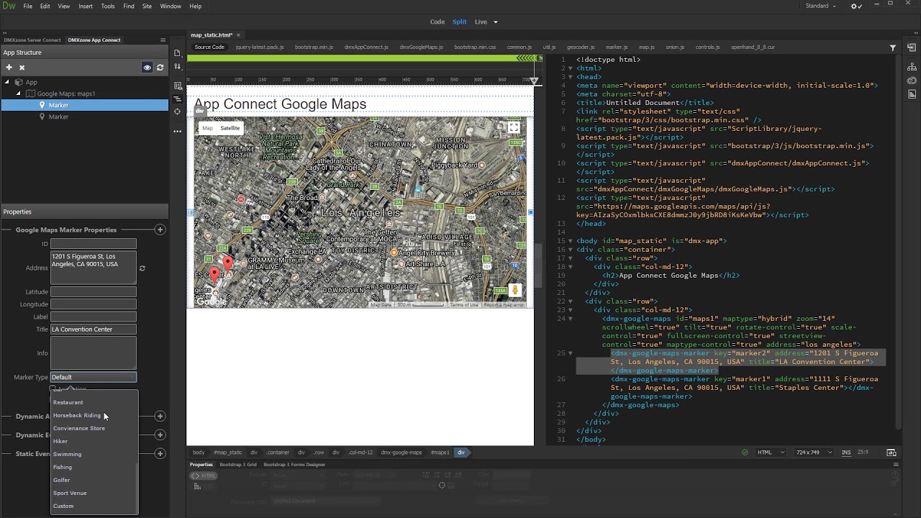921x518 pixels.
Task: Open the Live view dropdown arrow
Action: point(495,22)
